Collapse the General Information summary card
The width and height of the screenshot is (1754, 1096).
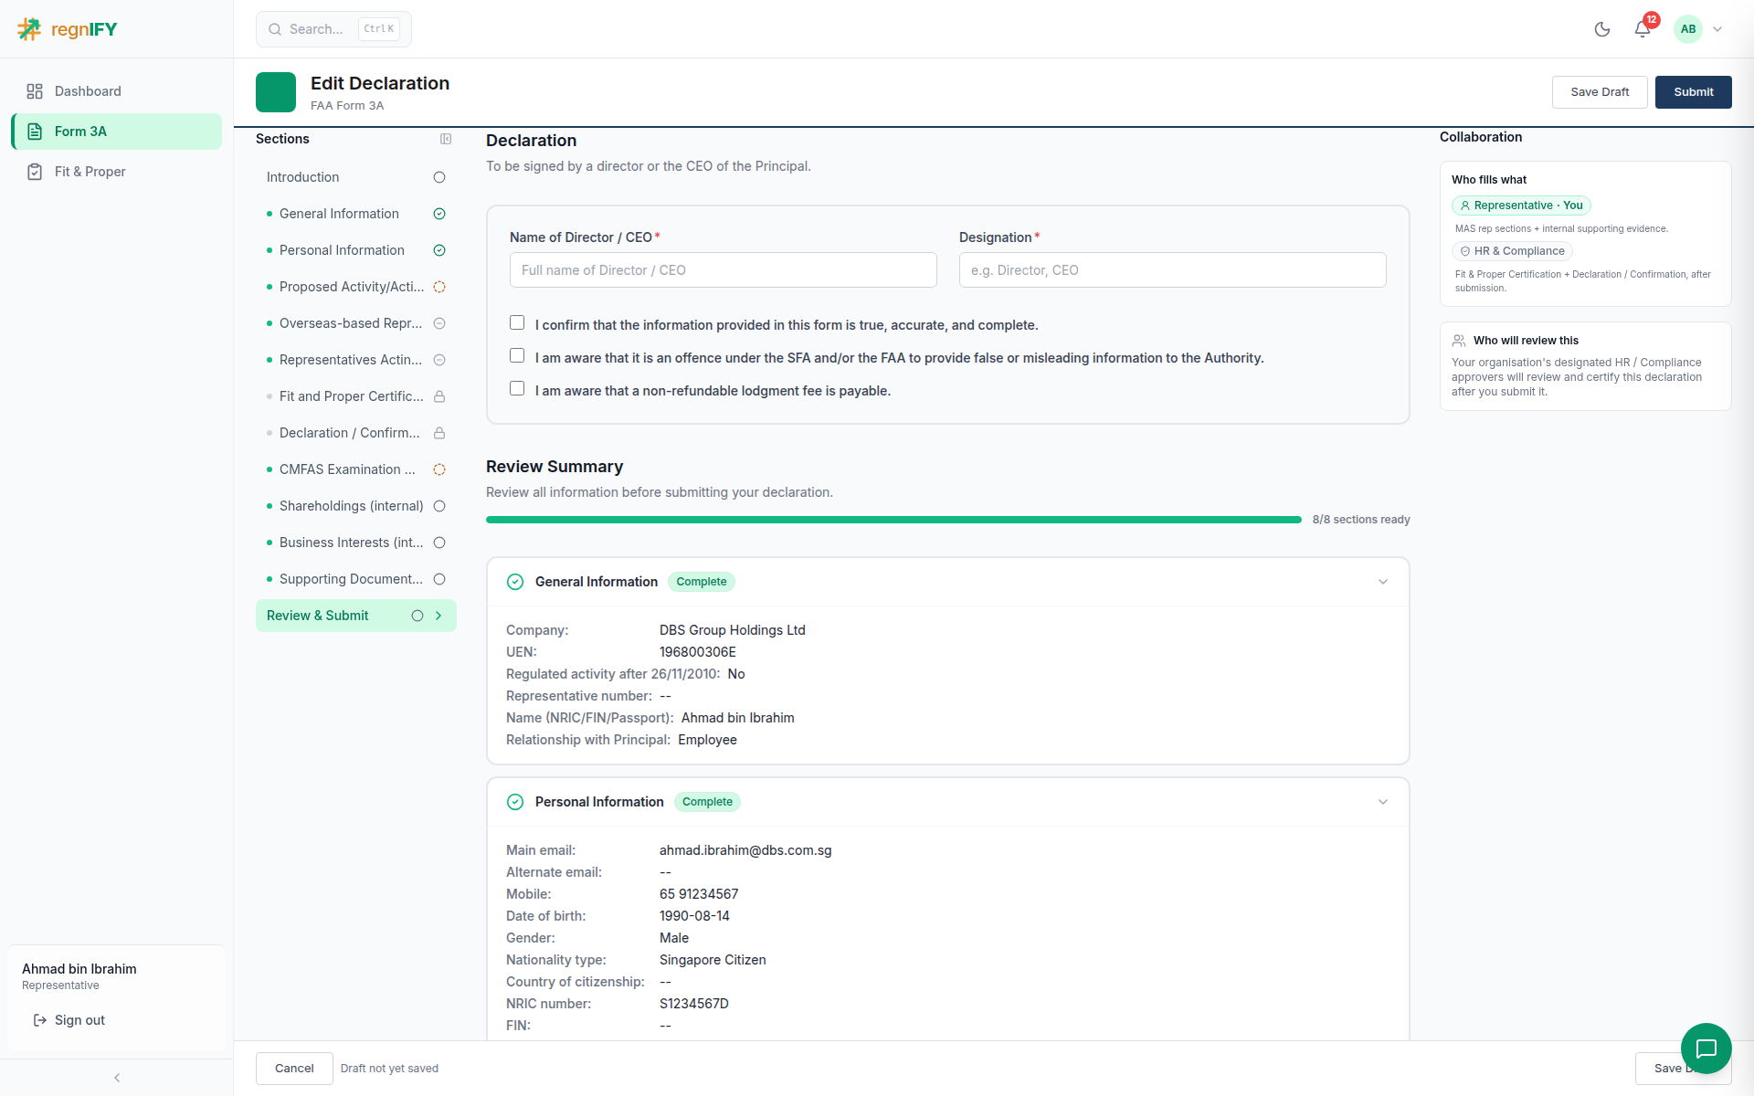pyautogui.click(x=1383, y=582)
